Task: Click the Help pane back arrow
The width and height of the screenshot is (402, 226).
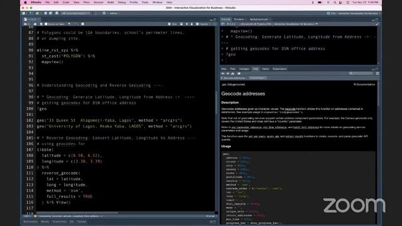Action: 223,73
